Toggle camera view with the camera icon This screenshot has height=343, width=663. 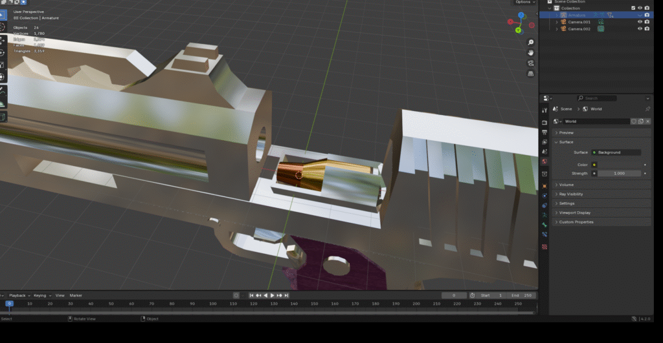tap(531, 63)
